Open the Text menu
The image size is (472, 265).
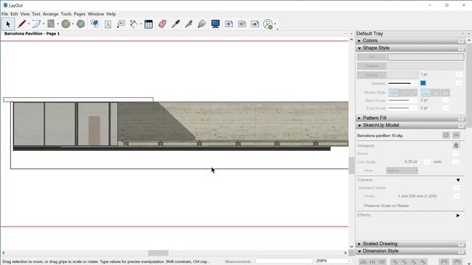click(36, 14)
